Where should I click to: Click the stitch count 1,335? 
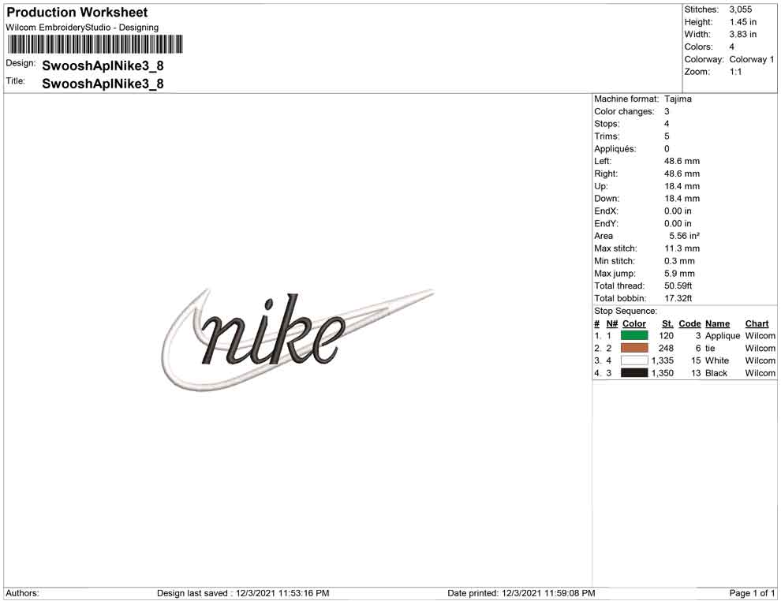pyautogui.click(x=663, y=360)
